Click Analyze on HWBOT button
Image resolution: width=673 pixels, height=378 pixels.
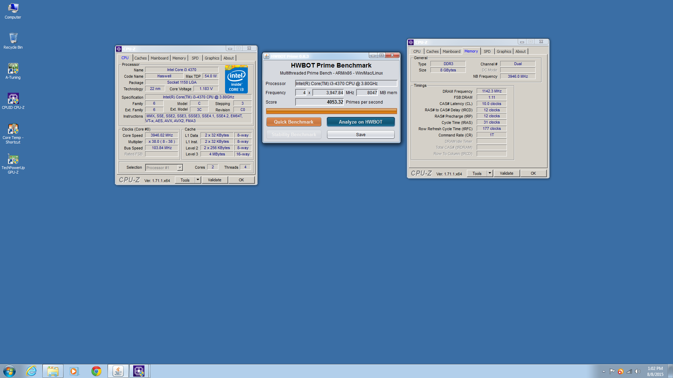pos(361,122)
